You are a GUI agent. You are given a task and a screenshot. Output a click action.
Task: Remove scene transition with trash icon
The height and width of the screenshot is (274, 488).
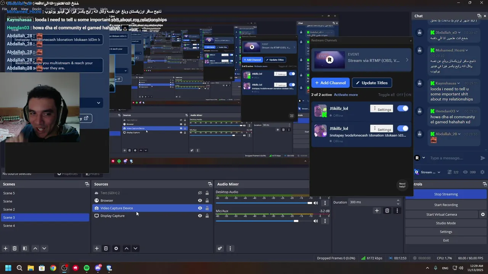tap(387, 210)
